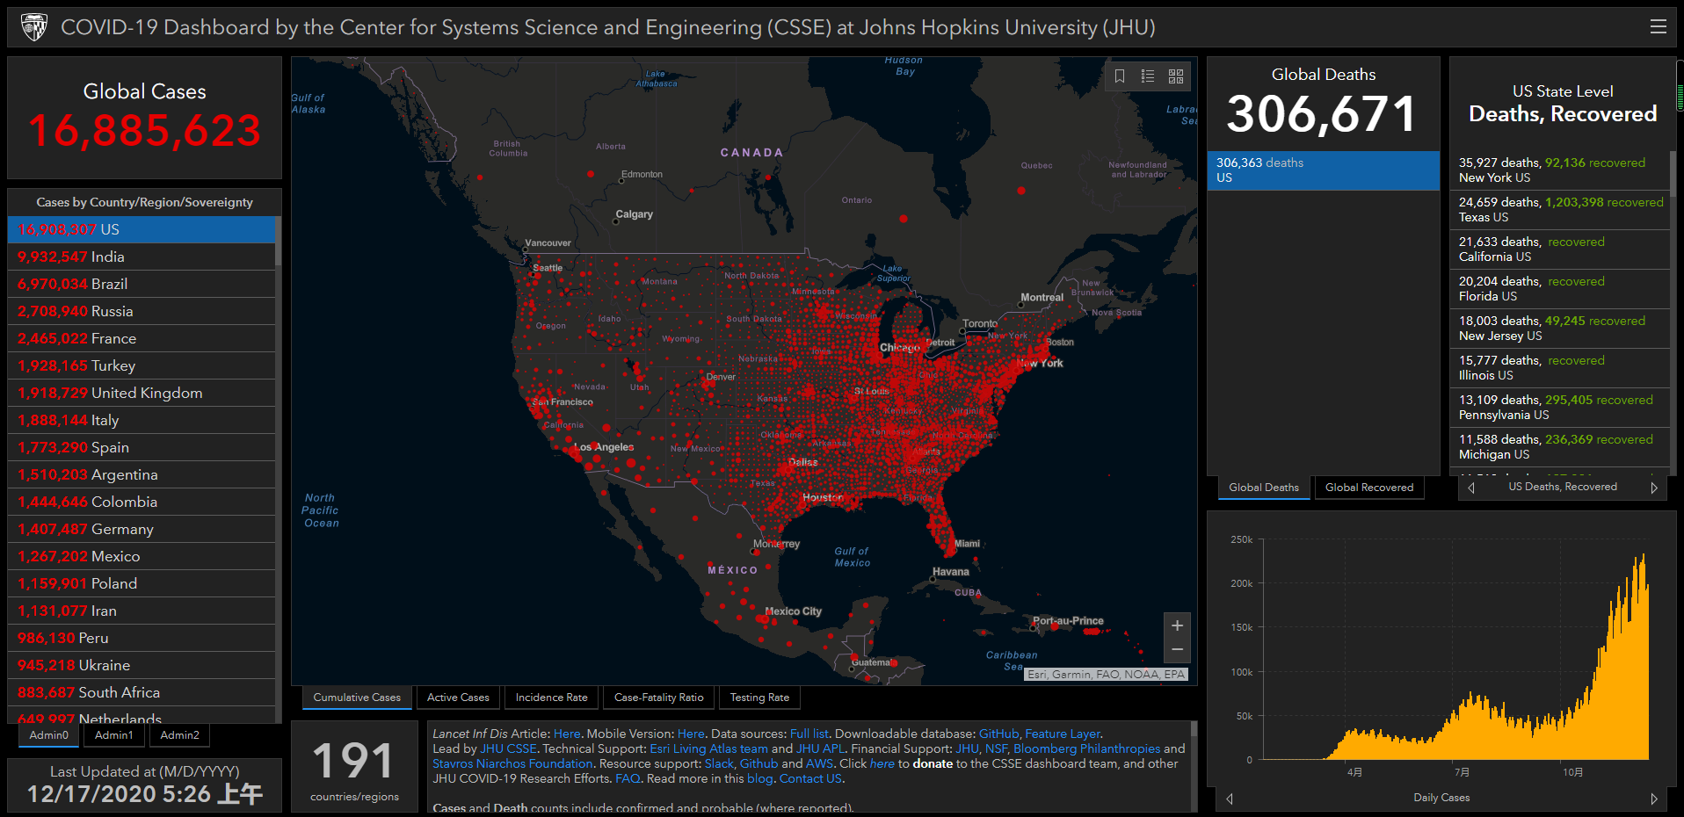The width and height of the screenshot is (1684, 817).
Task: Open the Contact US link
Action: pyautogui.click(x=810, y=778)
